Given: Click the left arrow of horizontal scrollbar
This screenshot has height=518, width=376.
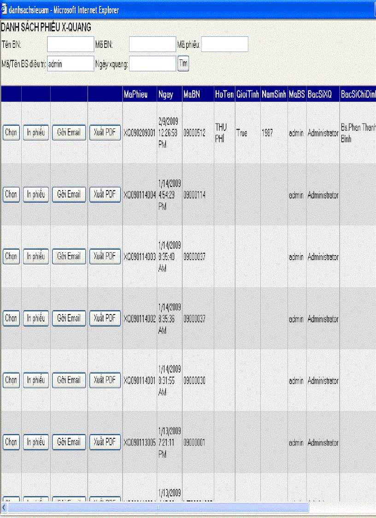Looking at the screenshot, I should click(4, 507).
